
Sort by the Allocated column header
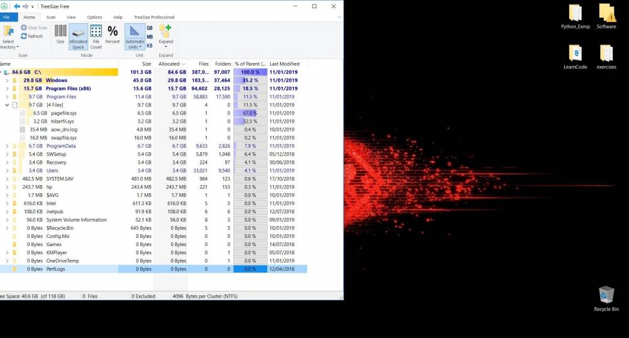[x=170, y=64]
